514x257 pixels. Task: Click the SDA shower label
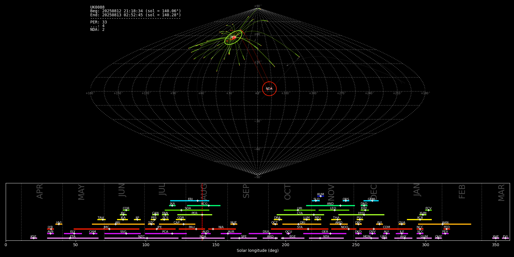(188, 208)
